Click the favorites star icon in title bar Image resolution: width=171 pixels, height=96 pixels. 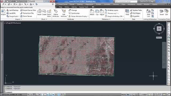coord(148,2)
